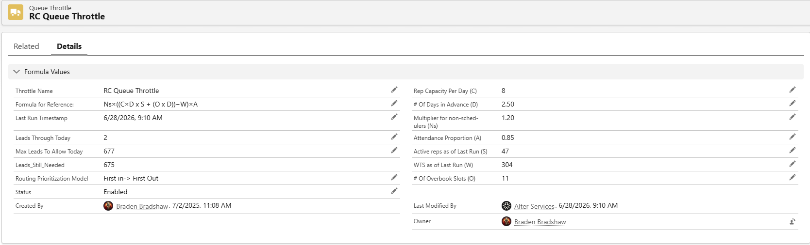Click the WTS value 304

[x=507, y=165]
